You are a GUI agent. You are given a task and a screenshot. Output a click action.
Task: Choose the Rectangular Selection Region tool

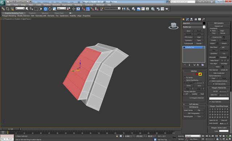36,9
